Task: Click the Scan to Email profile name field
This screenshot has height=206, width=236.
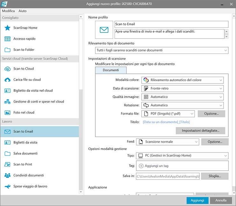Action: coord(172,24)
